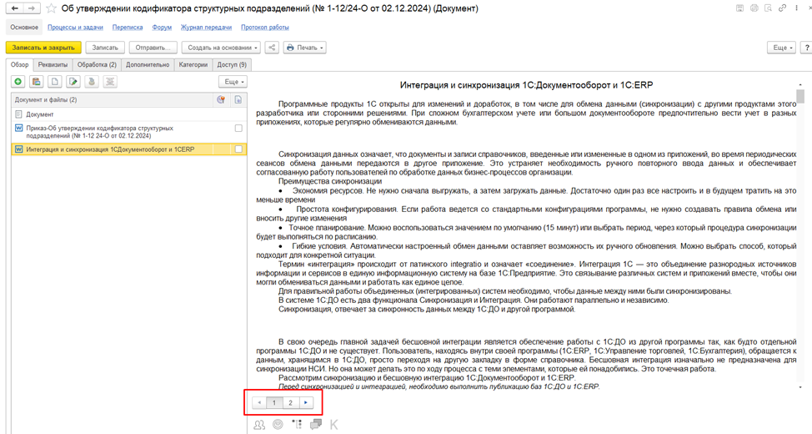Click the Записать button

point(105,48)
